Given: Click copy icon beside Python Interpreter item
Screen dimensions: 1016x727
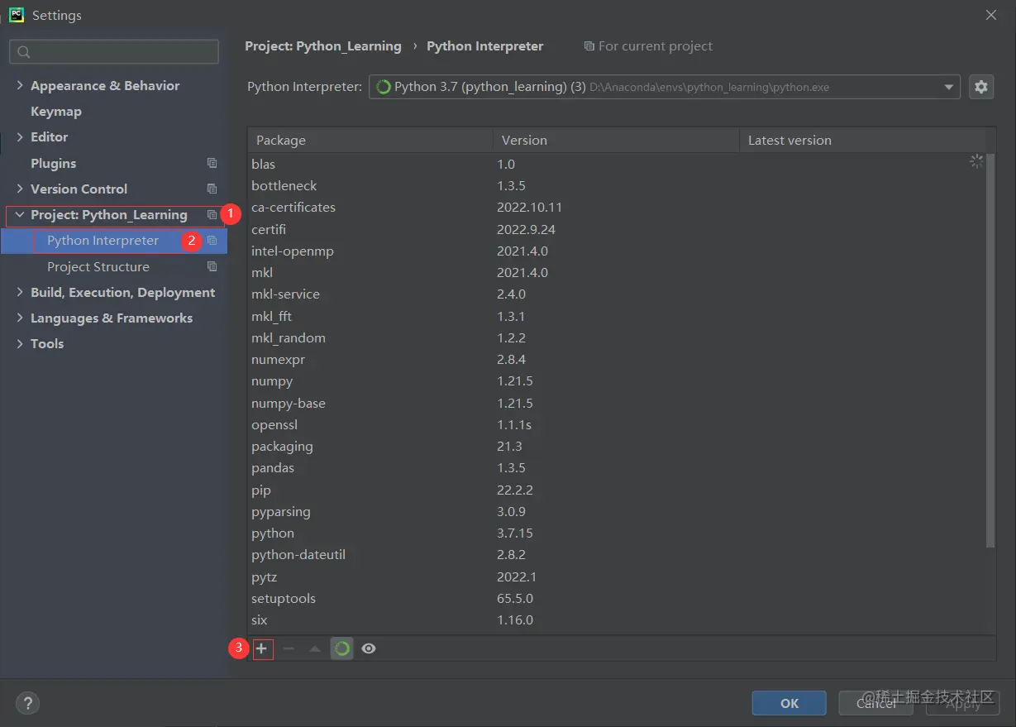Looking at the screenshot, I should (212, 241).
